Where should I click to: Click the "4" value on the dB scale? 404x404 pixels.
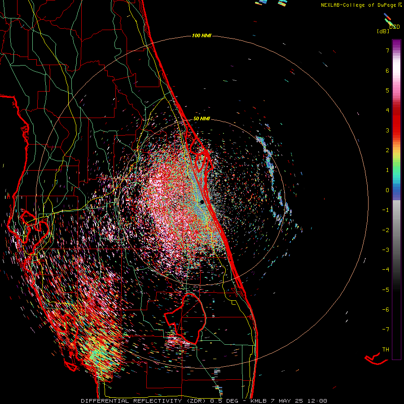(x=387, y=110)
